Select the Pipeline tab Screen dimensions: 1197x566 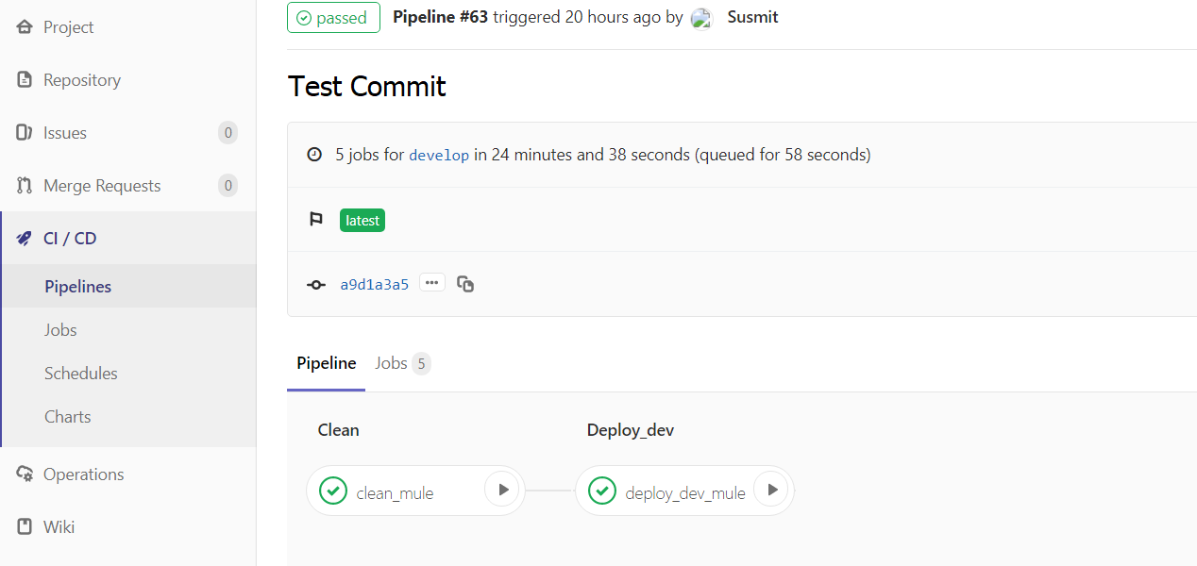[x=326, y=363]
